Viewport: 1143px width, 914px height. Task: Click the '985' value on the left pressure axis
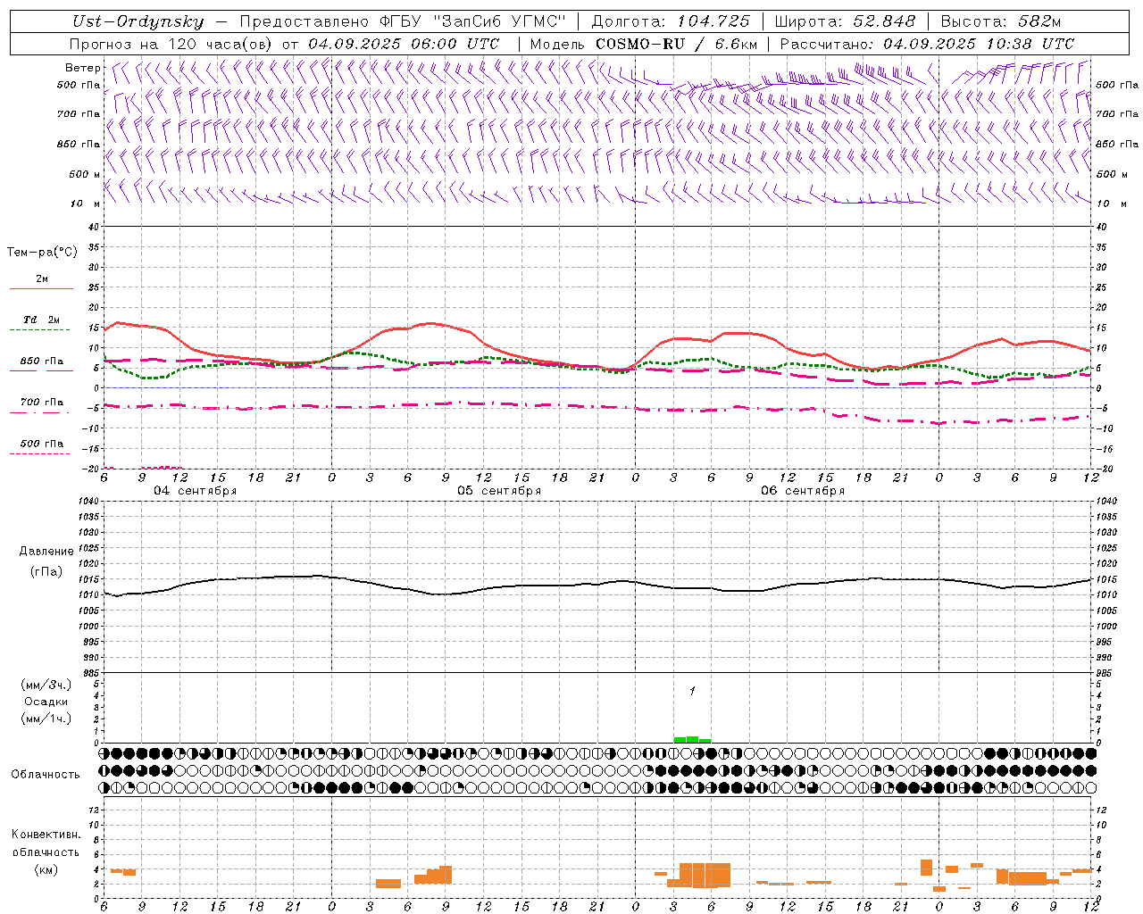[x=90, y=672]
